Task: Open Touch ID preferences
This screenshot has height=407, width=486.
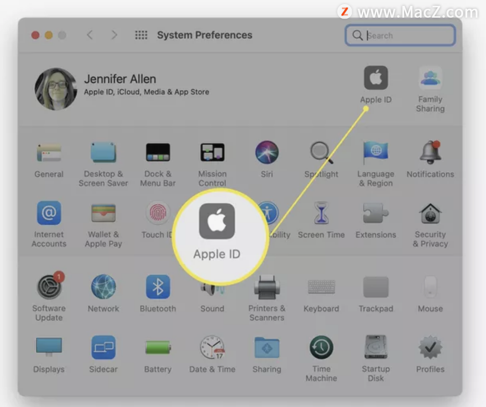Action: [158, 213]
